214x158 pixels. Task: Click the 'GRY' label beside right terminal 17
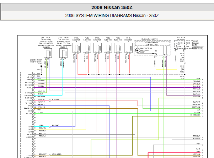click(198, 144)
